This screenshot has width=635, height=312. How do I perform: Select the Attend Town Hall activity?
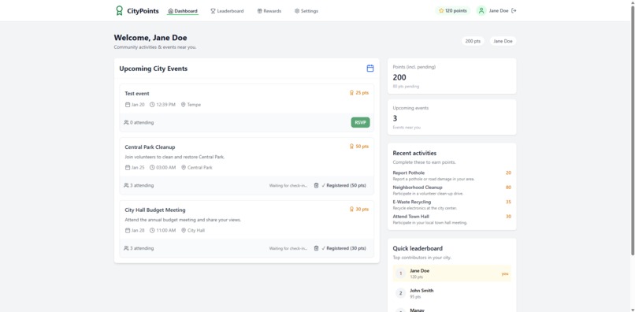452,219
